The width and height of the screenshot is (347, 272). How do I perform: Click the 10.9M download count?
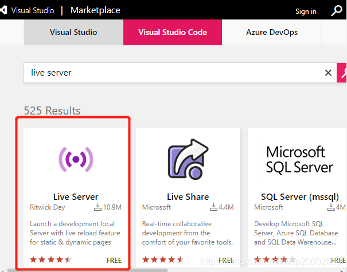click(112, 207)
